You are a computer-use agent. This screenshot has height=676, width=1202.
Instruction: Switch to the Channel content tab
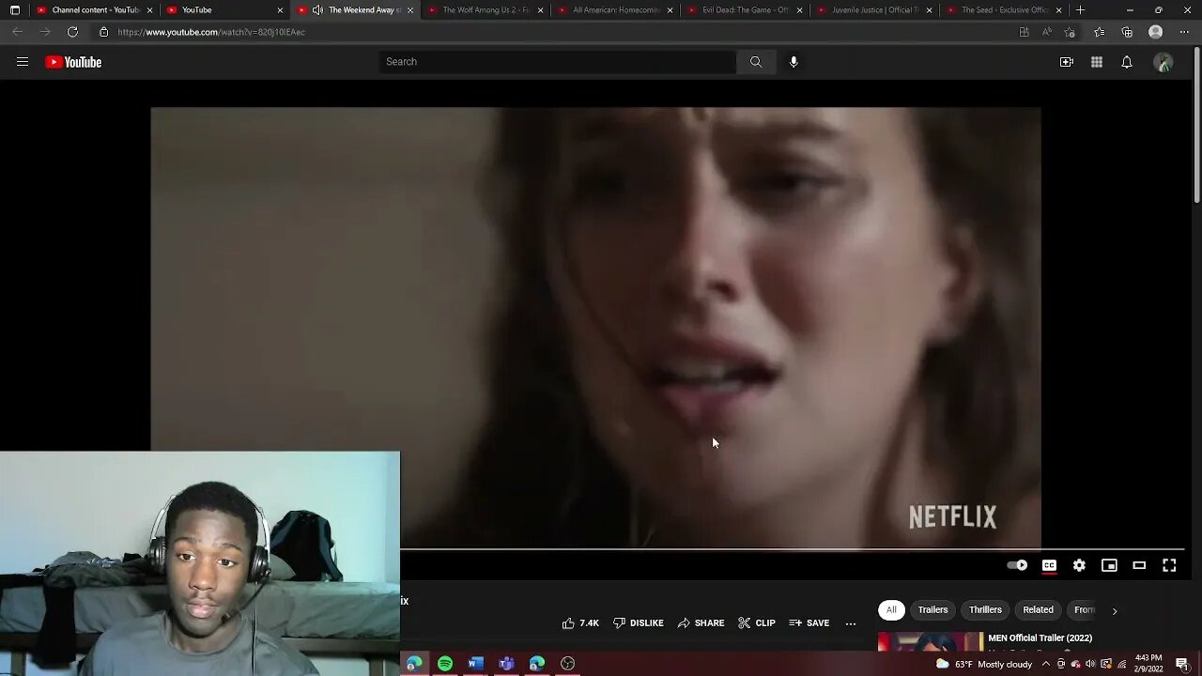click(94, 10)
